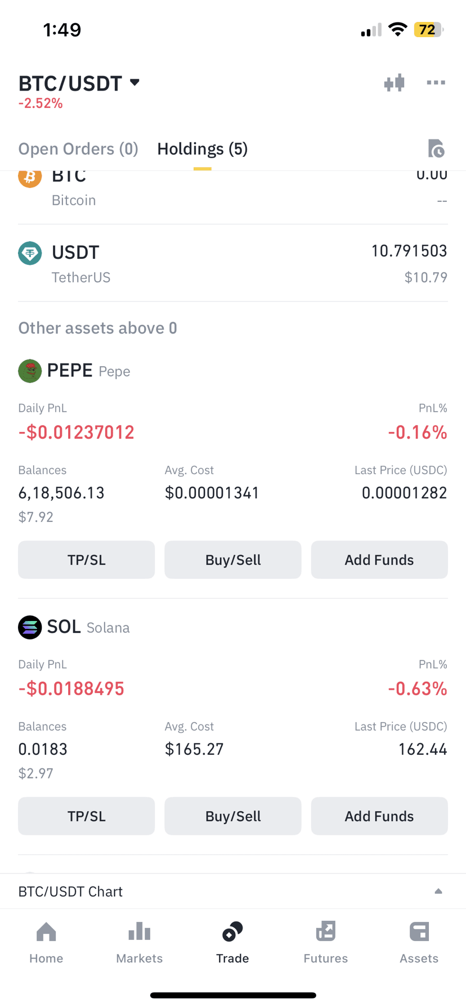The height and width of the screenshot is (1008, 466).
Task: Tap Add Funds for SOL
Action: [x=379, y=816]
